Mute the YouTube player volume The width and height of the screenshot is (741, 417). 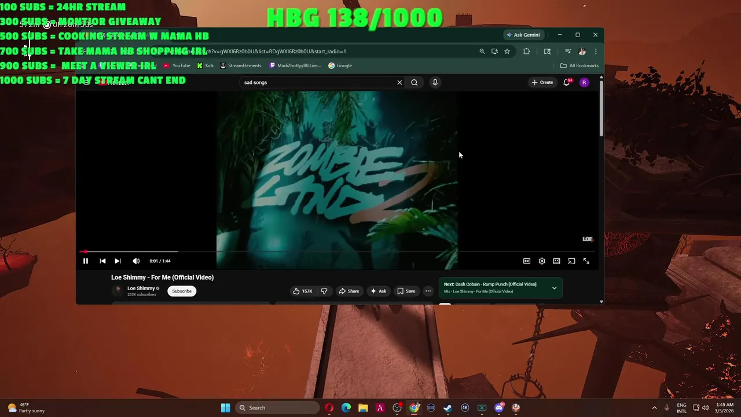click(x=136, y=261)
